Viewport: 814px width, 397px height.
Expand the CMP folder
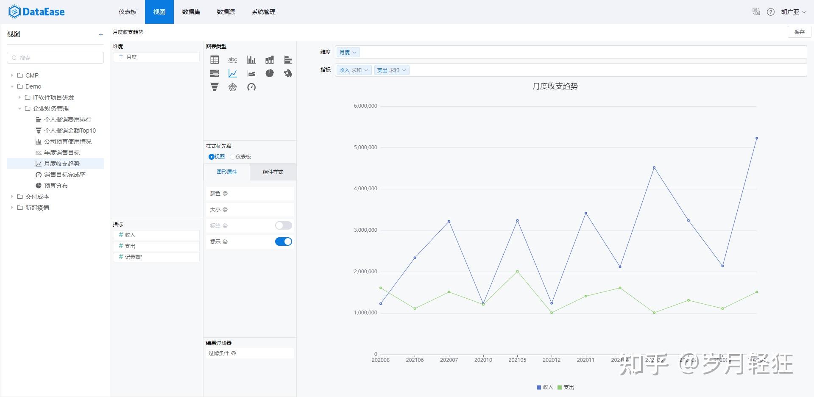12,75
